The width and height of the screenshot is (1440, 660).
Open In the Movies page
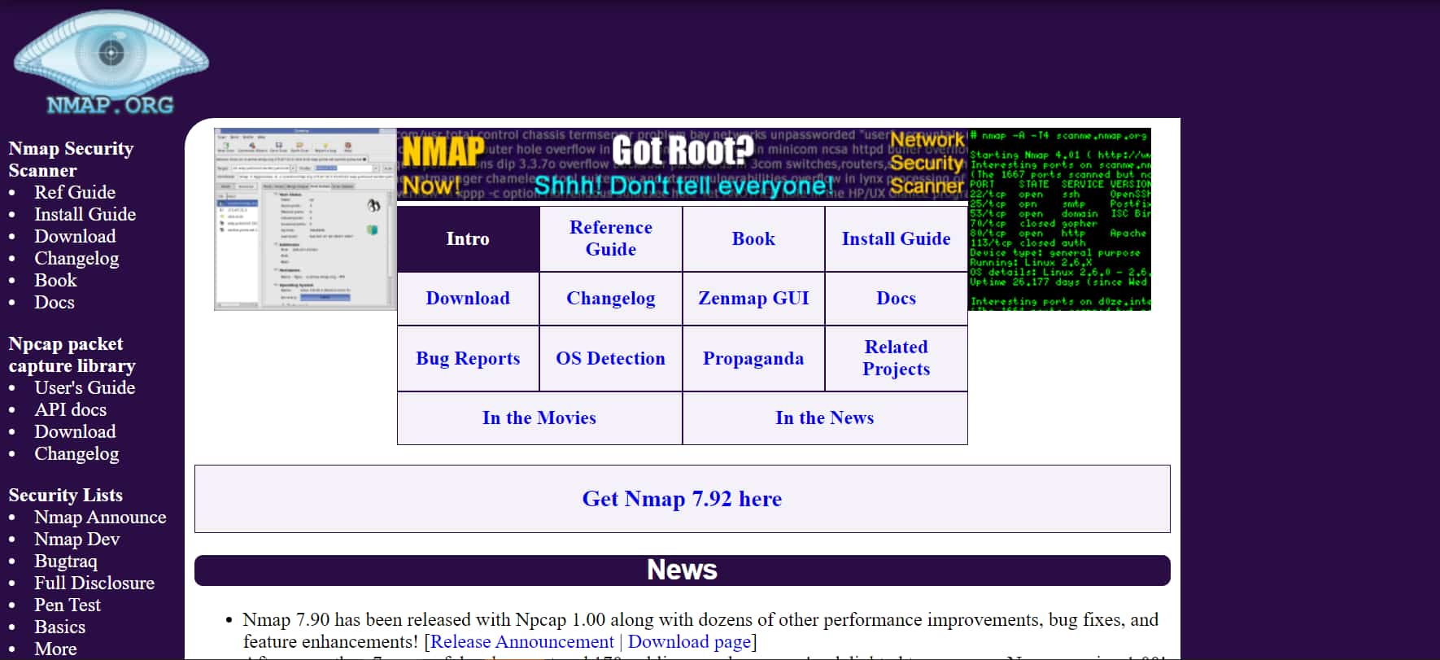pos(539,418)
